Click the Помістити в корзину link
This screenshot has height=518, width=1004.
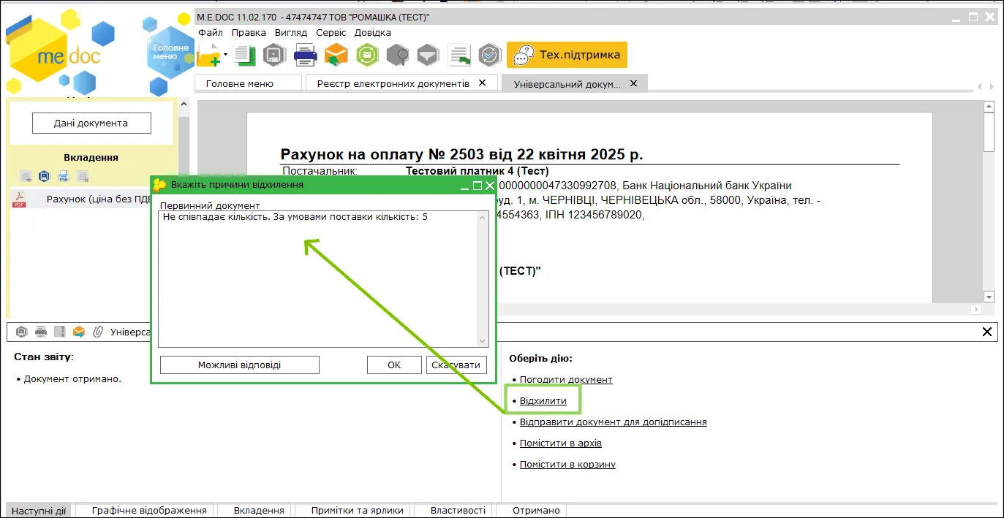pos(567,465)
